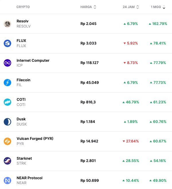Open the Internet Computer name link
This screenshot has height=189, width=172.
33,60
